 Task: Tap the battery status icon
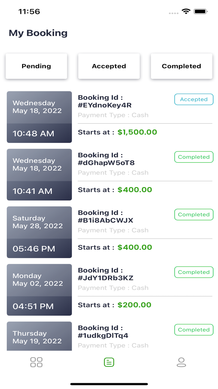[x=201, y=12]
